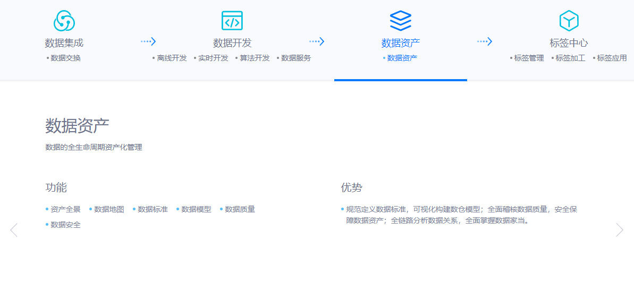634x308 pixels.
Task: Click the 标签中心 hexagon cube icon
Action: [569, 21]
